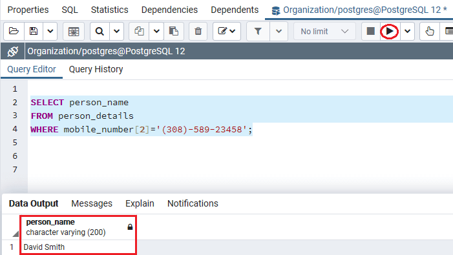This screenshot has height=255, width=453.
Task: Select the Query Editor tab
Action: pyautogui.click(x=32, y=70)
